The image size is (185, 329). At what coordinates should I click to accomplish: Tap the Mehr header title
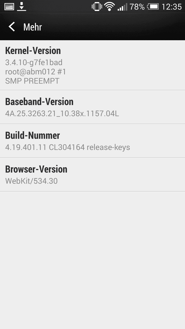click(x=33, y=27)
